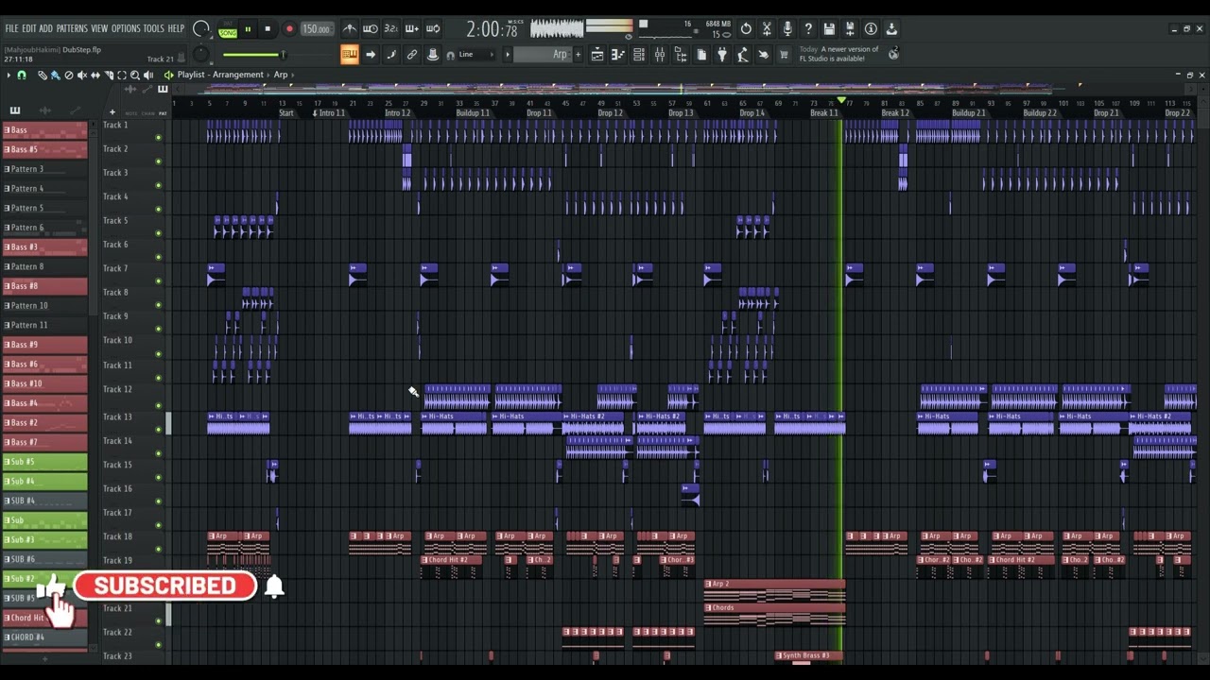Toggle the metronome icon
Screen dimensions: 1210x680
point(351,29)
